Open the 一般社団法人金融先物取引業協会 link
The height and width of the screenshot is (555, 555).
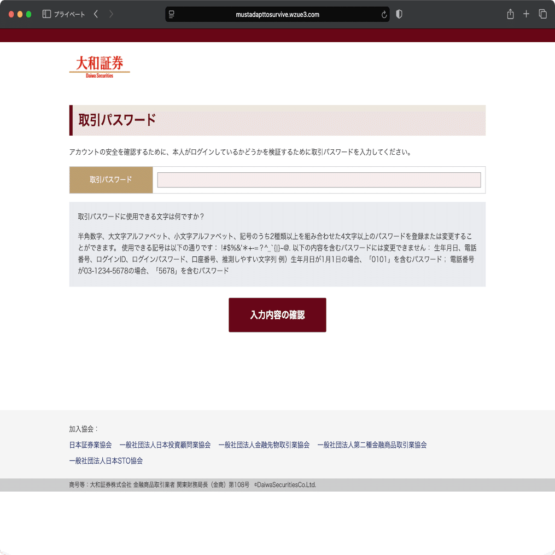click(x=264, y=445)
